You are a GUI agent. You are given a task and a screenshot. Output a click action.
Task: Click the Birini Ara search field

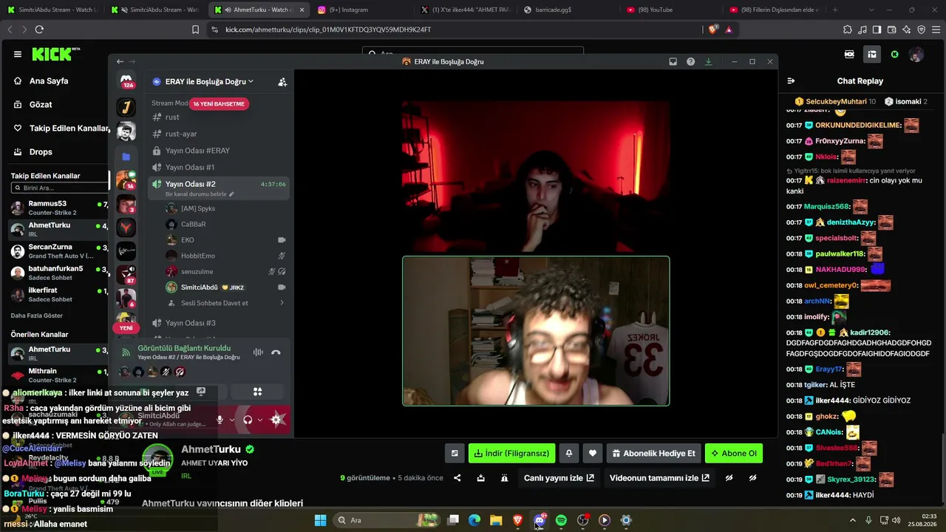[x=61, y=188]
